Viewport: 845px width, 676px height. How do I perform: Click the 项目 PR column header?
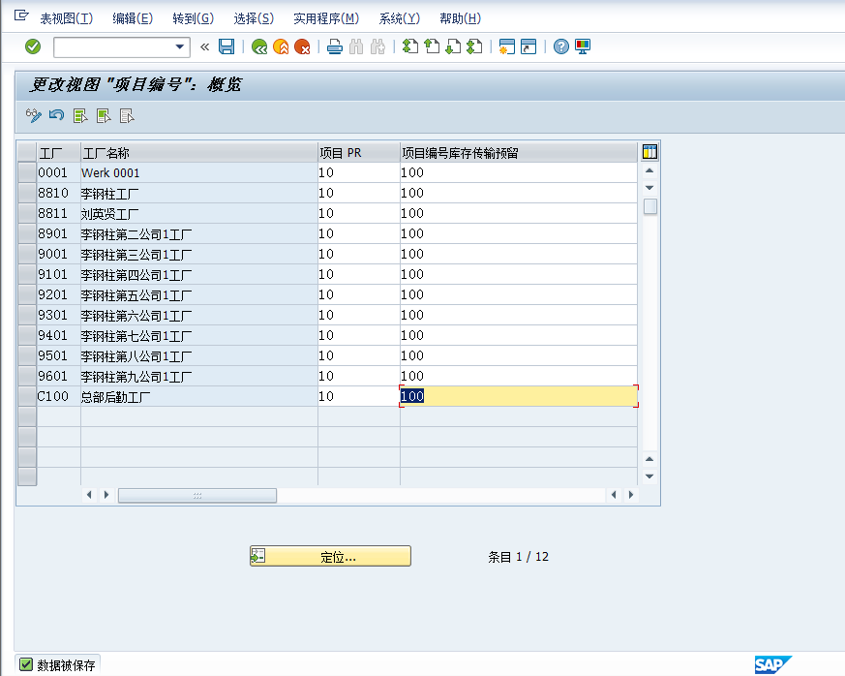click(x=359, y=153)
